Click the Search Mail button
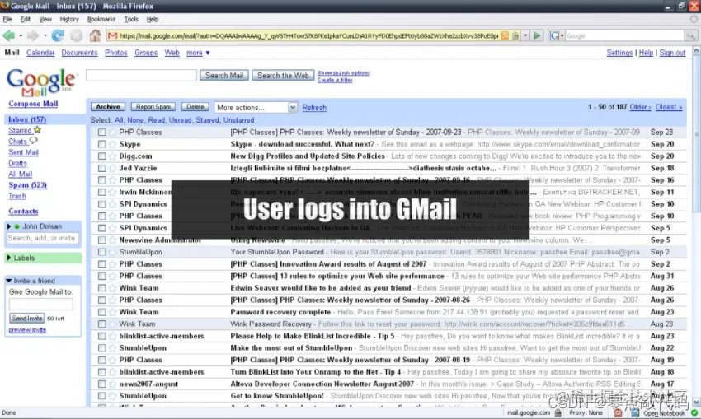 tap(224, 76)
